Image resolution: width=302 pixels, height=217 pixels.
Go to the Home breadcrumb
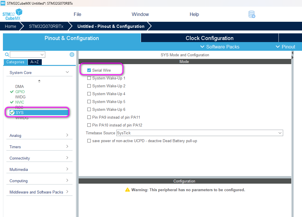pyautogui.click(x=10, y=26)
